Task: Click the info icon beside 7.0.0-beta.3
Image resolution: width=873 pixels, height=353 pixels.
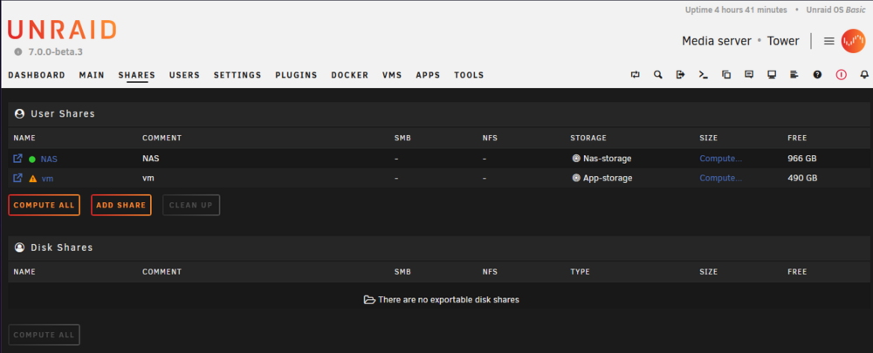Action: point(17,51)
